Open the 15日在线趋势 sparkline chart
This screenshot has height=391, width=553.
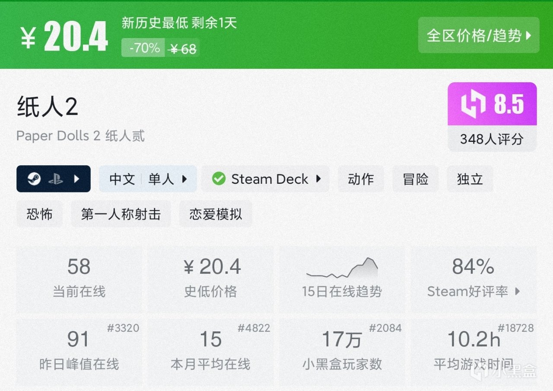(x=342, y=269)
